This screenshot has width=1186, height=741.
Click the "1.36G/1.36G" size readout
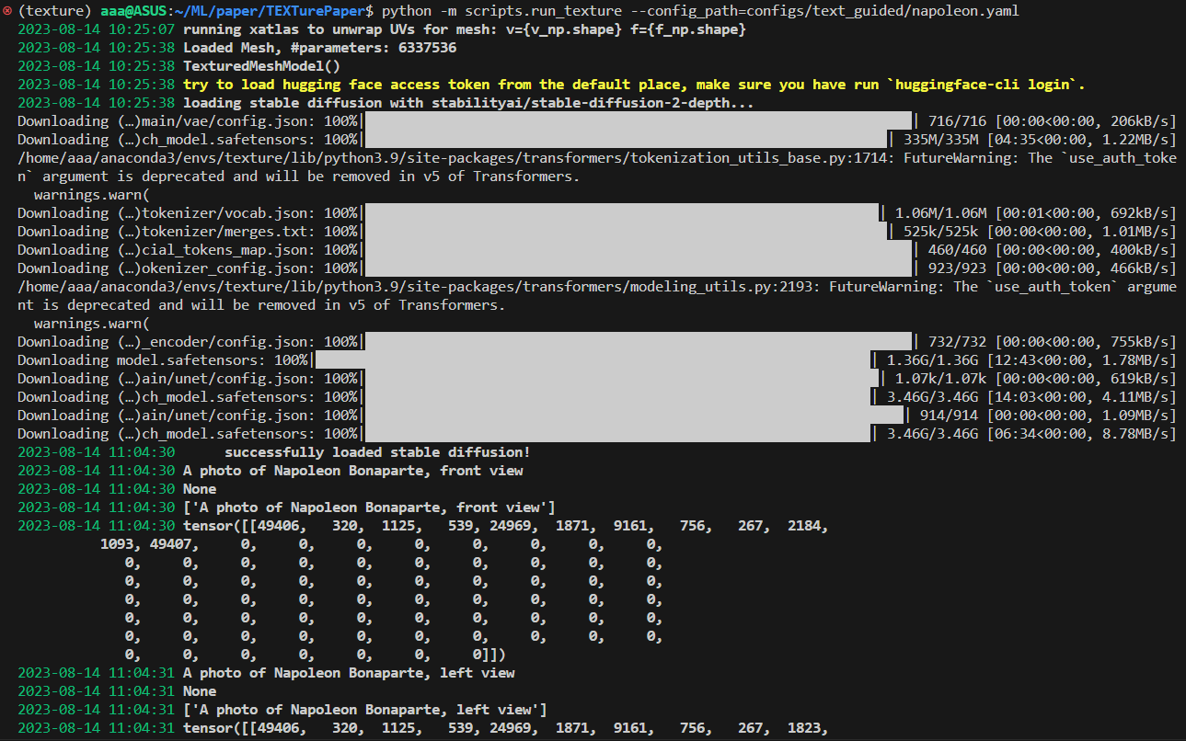click(932, 360)
